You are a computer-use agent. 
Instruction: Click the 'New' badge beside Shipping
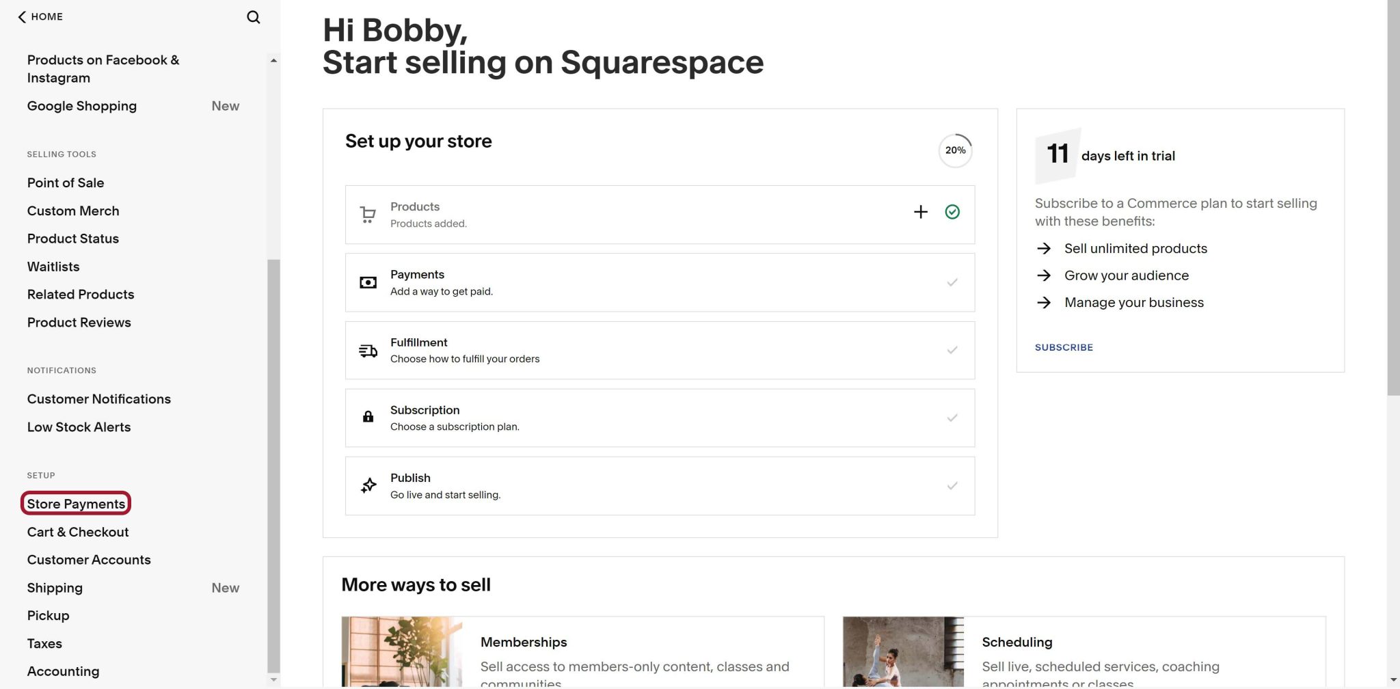(226, 588)
